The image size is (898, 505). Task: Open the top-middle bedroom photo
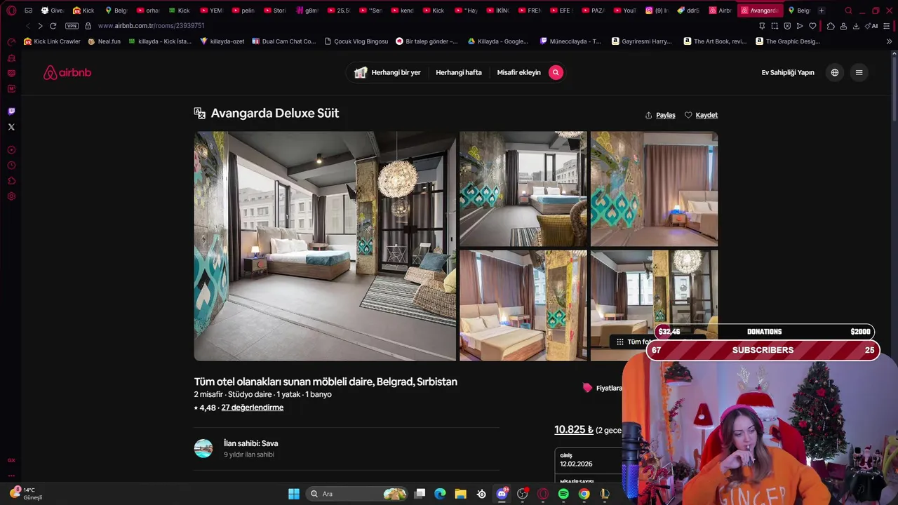point(523,189)
